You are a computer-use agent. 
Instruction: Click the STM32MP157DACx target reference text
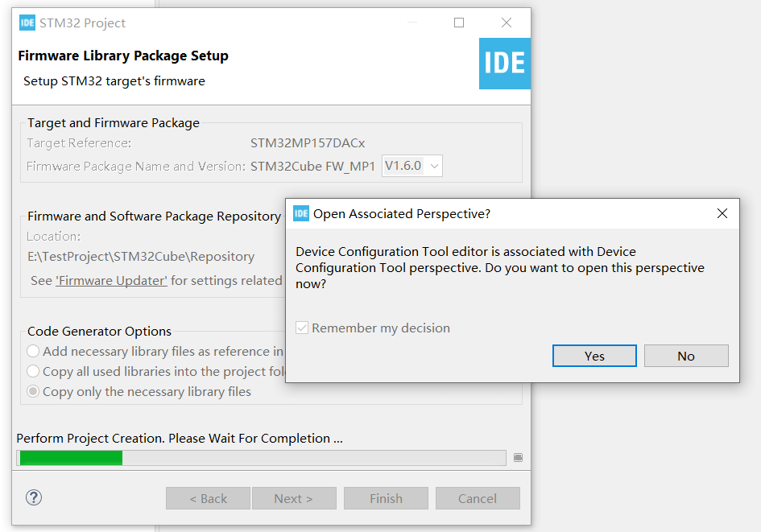pos(308,143)
